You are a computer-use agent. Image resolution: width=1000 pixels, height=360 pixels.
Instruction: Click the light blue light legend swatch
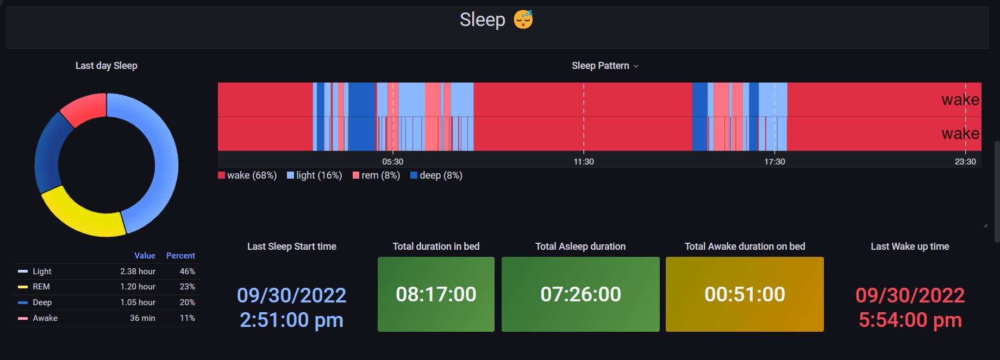(x=290, y=175)
